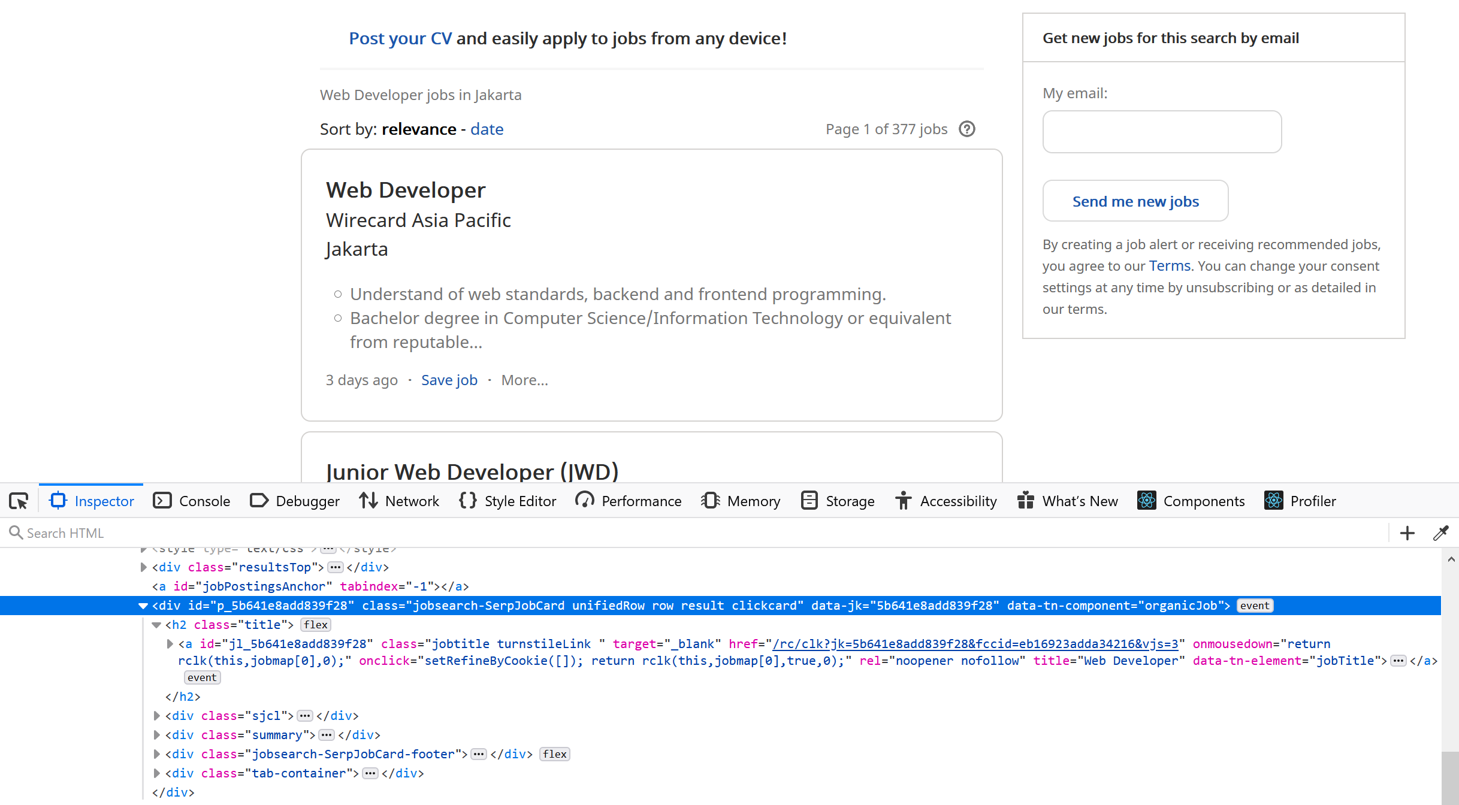1459x805 pixels.
Task: Switch to the Console tab
Action: pos(192,501)
